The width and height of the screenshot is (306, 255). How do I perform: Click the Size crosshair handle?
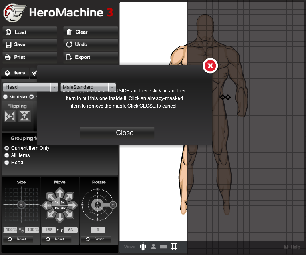[21, 205]
